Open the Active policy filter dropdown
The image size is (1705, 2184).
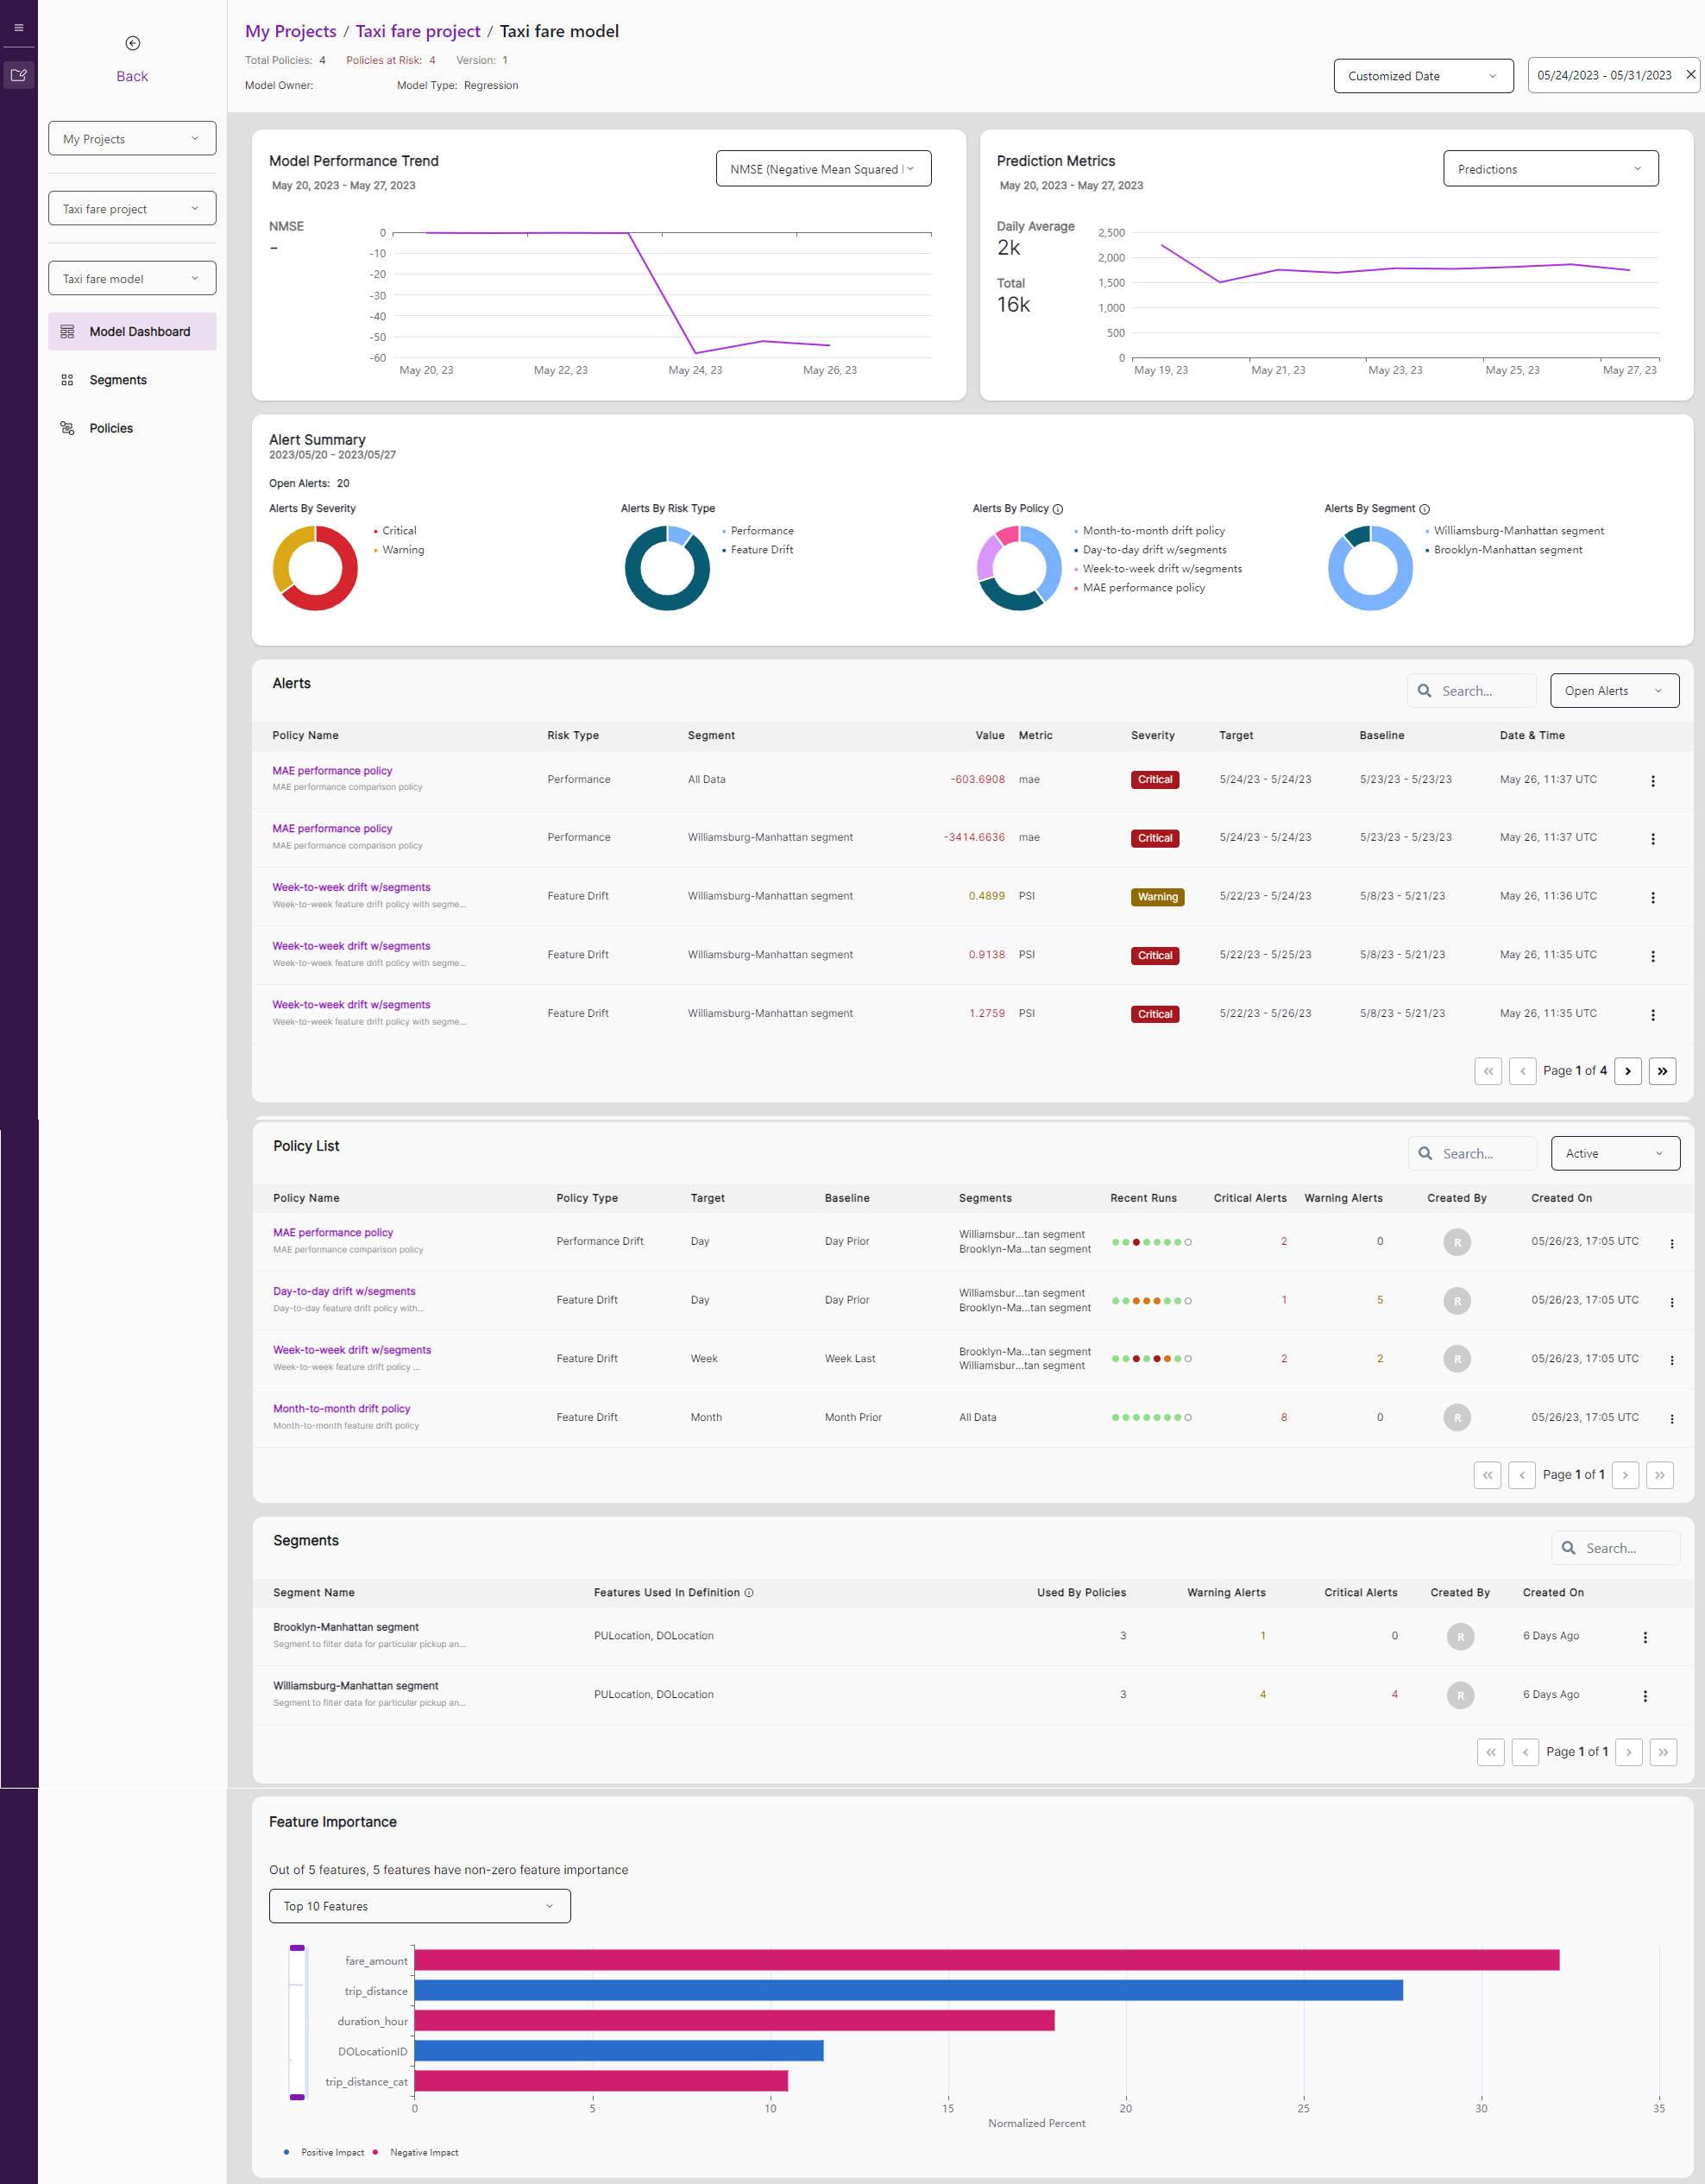tap(1615, 1154)
